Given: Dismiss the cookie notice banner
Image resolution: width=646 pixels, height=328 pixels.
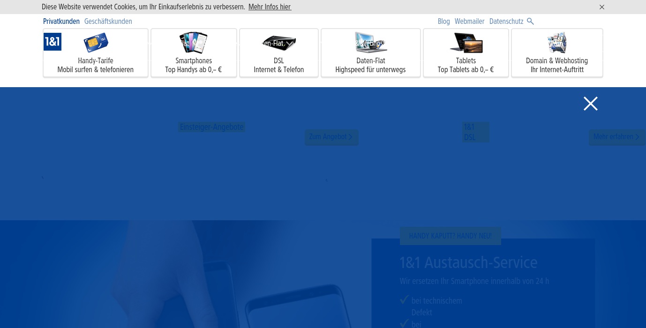Looking at the screenshot, I should tap(602, 7).
